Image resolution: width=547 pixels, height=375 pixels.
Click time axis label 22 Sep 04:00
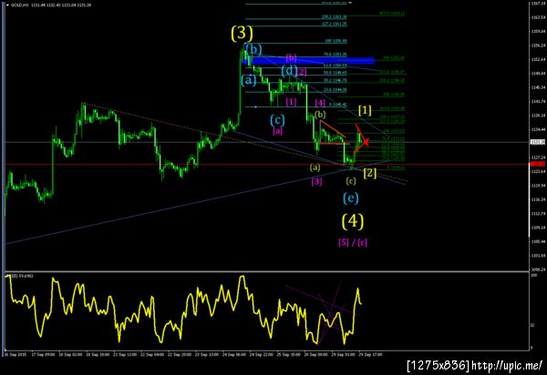pyautogui.click(x=152, y=355)
